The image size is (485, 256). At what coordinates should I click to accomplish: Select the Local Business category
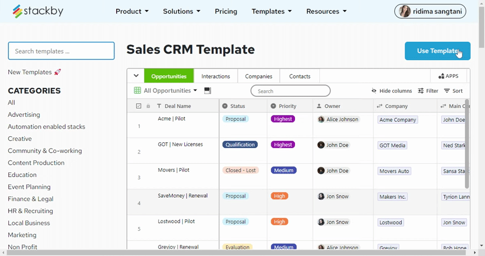pyautogui.click(x=29, y=223)
